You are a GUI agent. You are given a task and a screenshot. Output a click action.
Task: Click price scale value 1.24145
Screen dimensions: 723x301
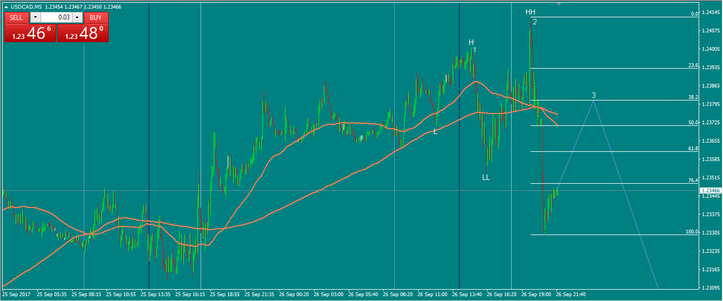pos(711,12)
